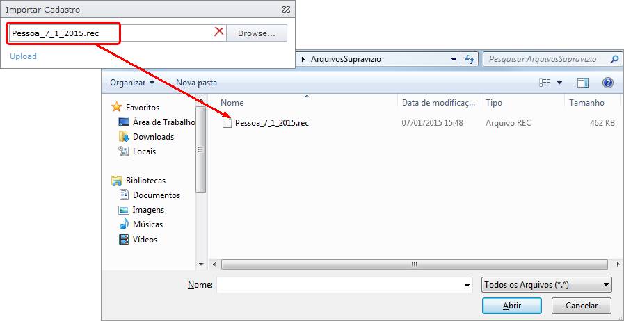Open Área de Trabalho in sidebar
Viewport: 624px width, 321px height.
pos(163,122)
